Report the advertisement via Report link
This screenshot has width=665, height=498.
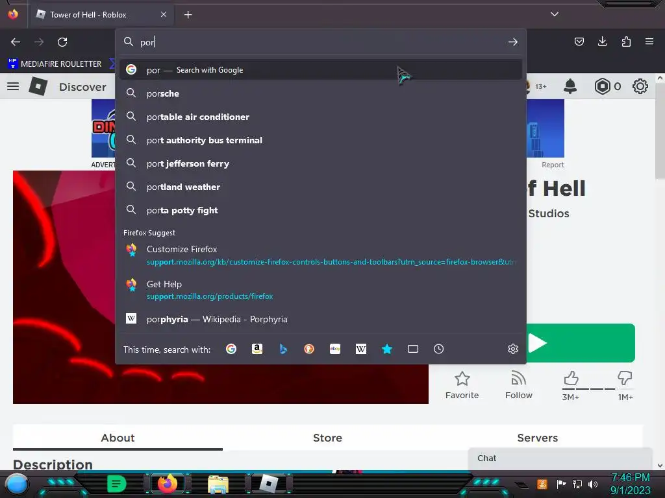[x=553, y=165]
